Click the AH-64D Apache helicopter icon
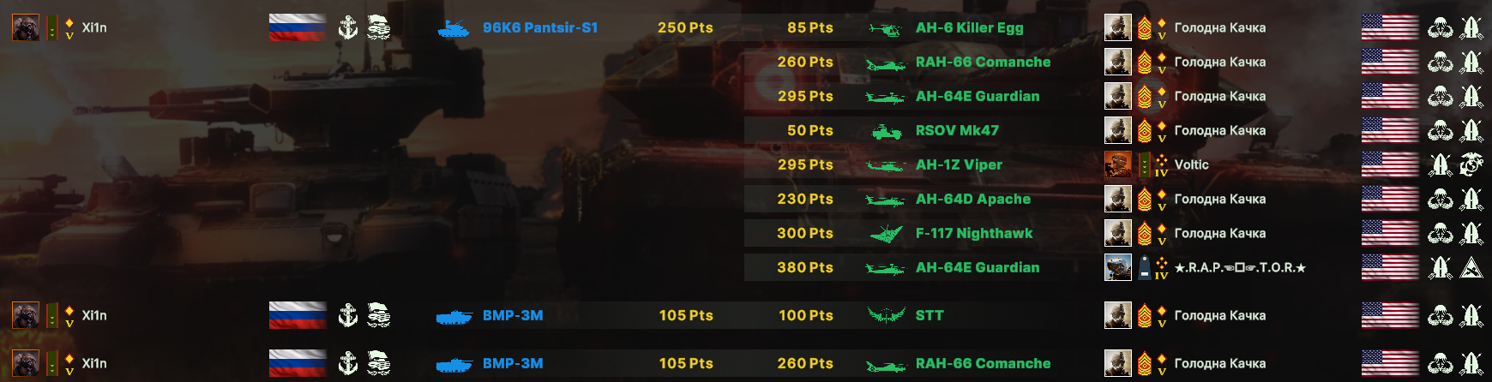Viewport: 1492px width, 382px height. point(886,200)
